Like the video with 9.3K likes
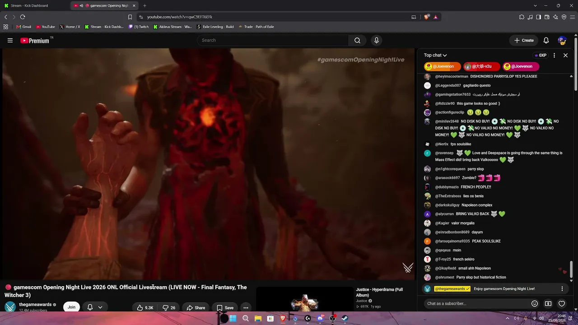This screenshot has height=325, width=578. pos(145,307)
